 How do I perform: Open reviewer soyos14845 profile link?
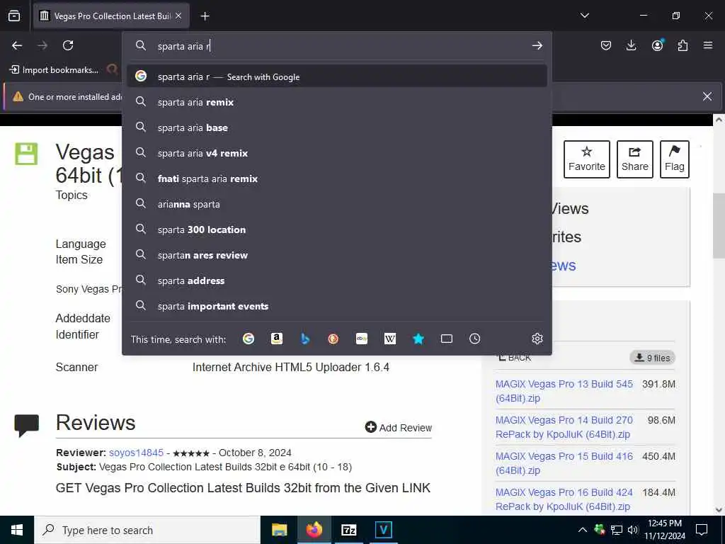[136, 453]
